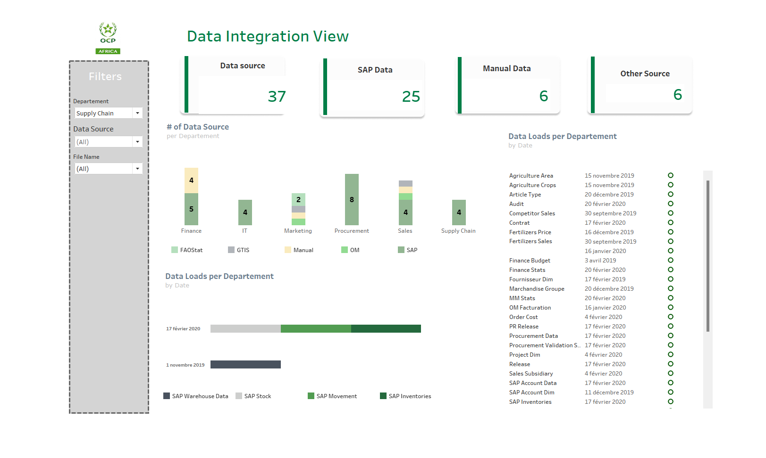Click the Manual legend swatch
This screenshot has height=458, width=766.
pyautogui.click(x=288, y=250)
